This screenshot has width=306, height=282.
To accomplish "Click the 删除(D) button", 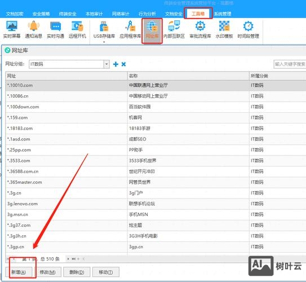I will 77,272.
